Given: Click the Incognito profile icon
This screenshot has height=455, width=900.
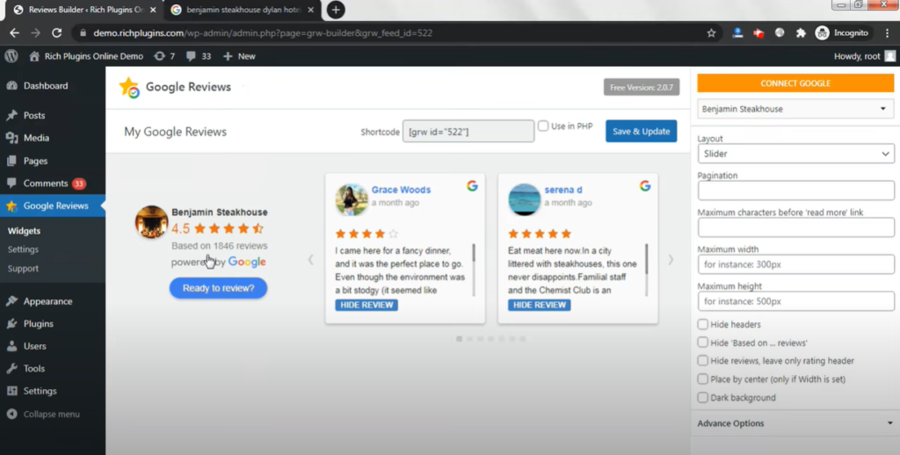Looking at the screenshot, I should point(823,32).
